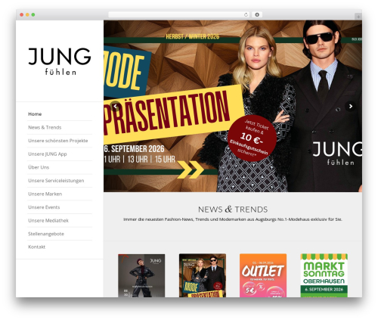378x320 pixels.
Task: Go to previous slide arrow
Action: [115, 107]
